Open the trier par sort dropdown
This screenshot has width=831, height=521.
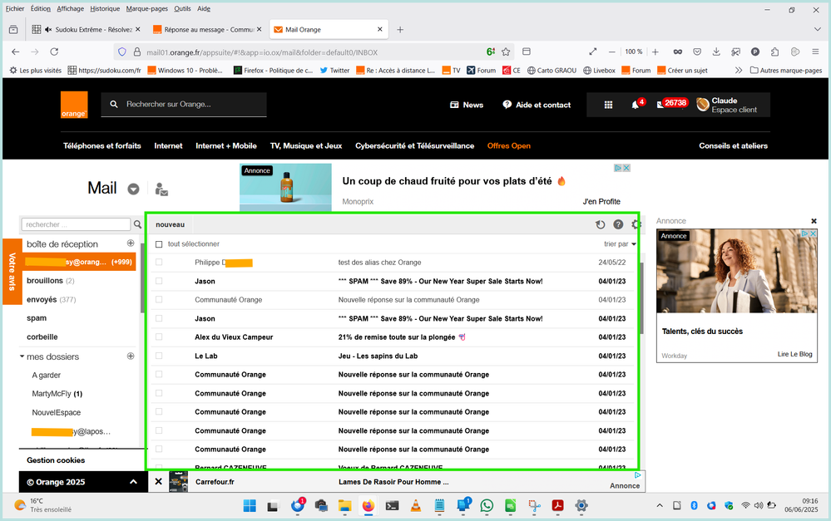point(620,244)
